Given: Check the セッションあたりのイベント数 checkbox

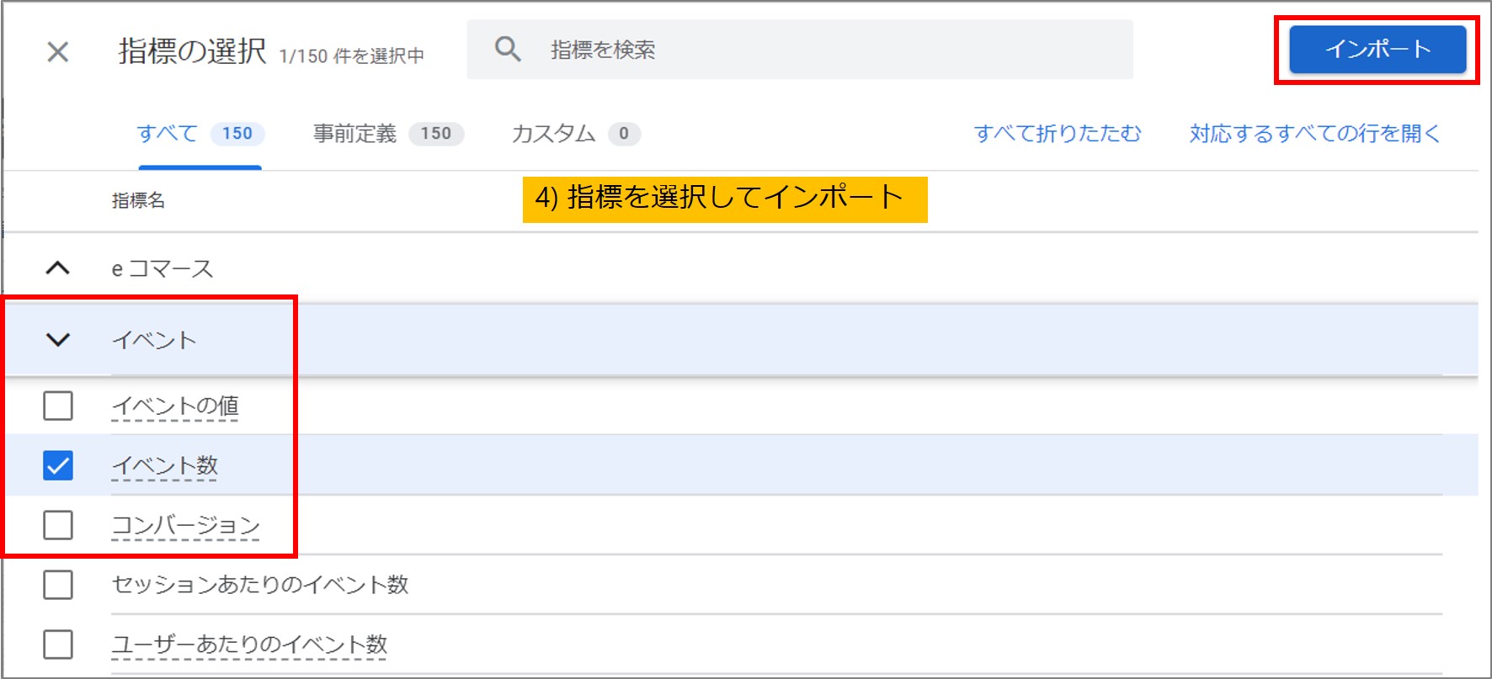Looking at the screenshot, I should 58,585.
